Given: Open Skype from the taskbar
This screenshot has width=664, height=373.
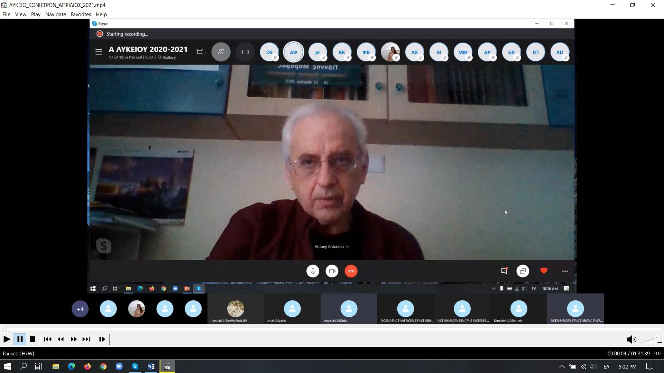Looking at the screenshot, I should (x=135, y=366).
